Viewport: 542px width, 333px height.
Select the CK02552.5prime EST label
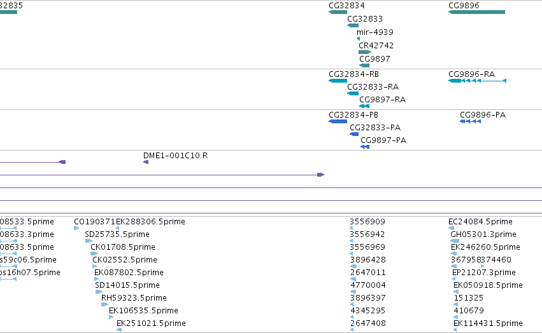(125, 260)
